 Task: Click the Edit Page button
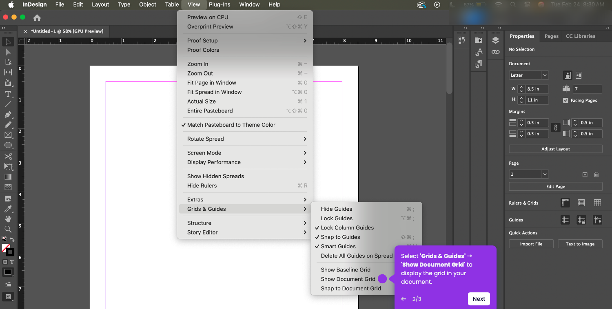click(556, 186)
